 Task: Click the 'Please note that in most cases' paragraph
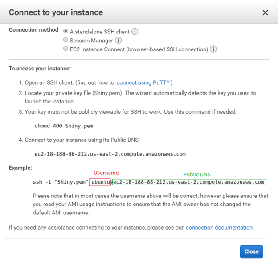pos(151,204)
